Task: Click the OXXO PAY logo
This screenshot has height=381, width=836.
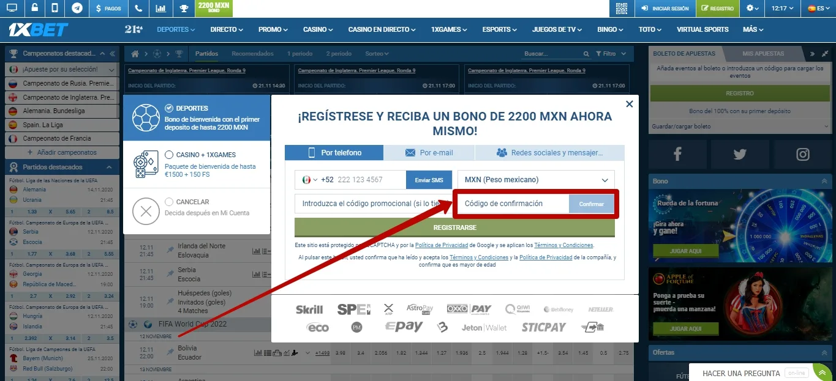Action: click(469, 309)
